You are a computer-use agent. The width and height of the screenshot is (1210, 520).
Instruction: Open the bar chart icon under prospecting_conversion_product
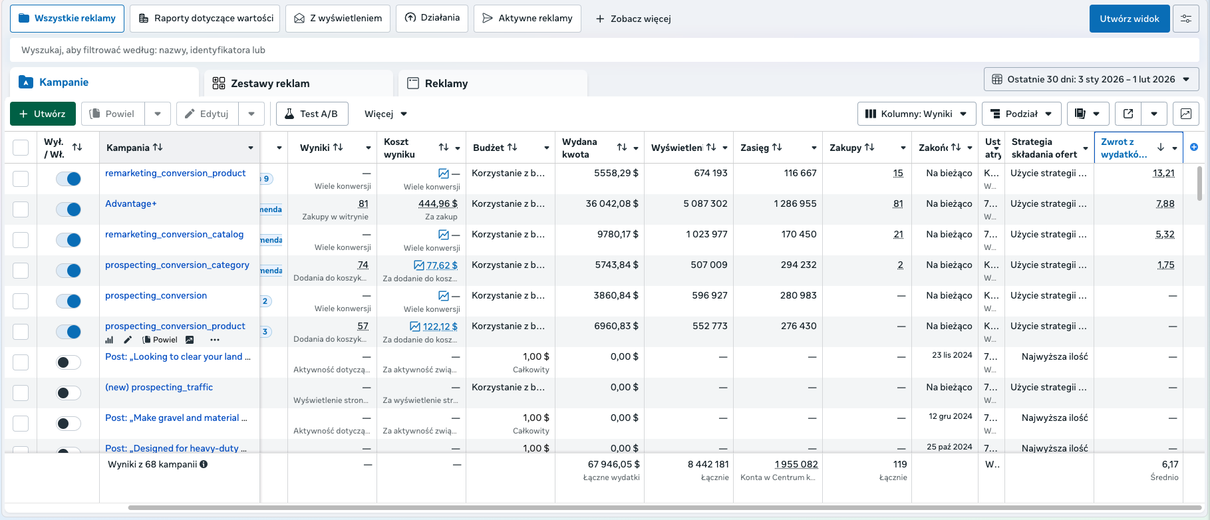(109, 340)
